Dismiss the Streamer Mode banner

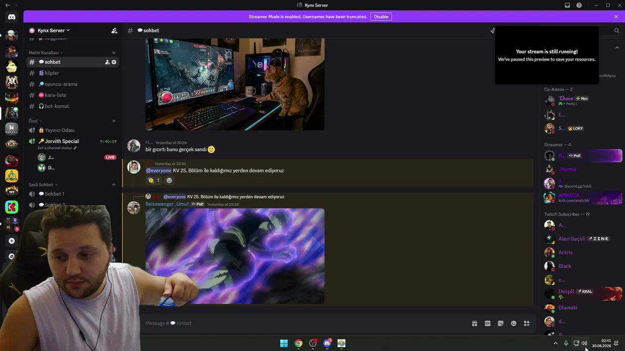click(616, 17)
